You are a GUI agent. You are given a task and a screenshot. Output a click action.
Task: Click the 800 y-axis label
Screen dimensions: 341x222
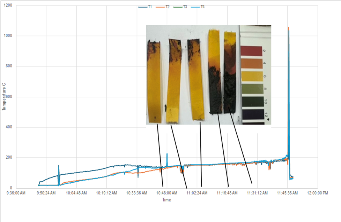pos(9,66)
